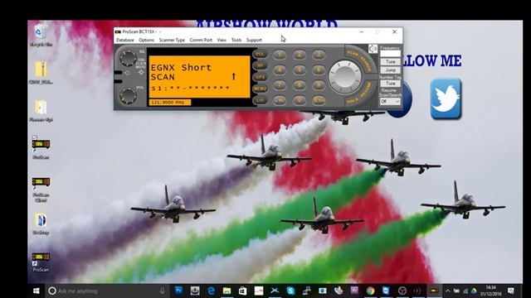531x298 pixels.
Task: Open the Support menu
Action: [x=254, y=40]
